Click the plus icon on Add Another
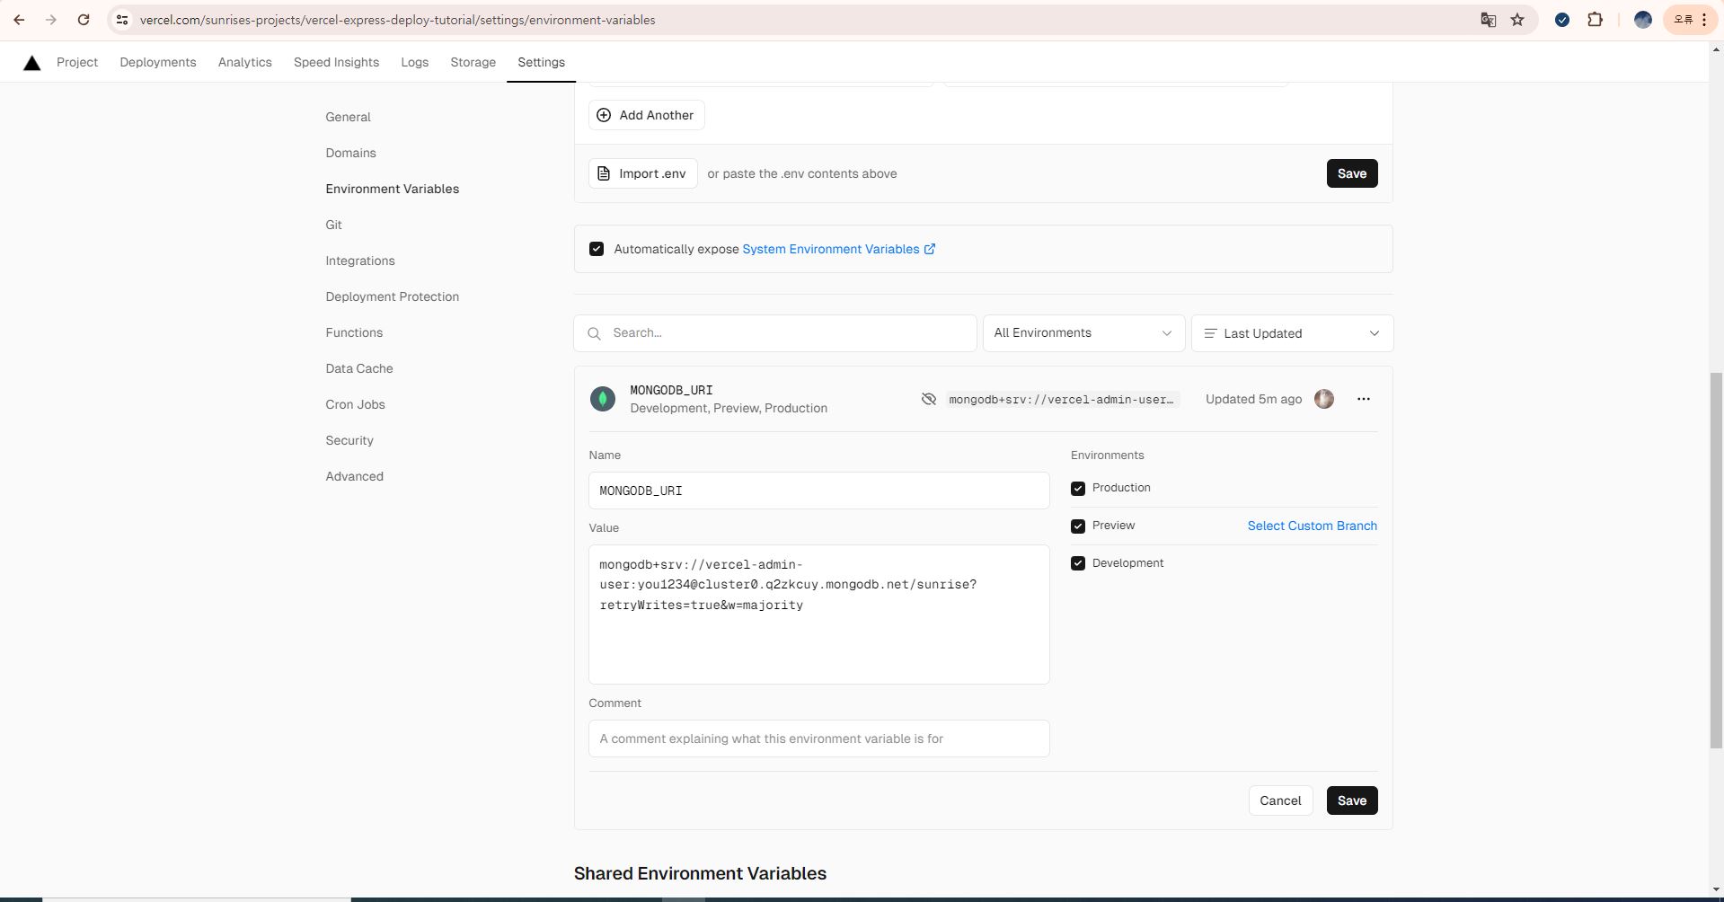Screen dimensions: 1724x902 coord(604,115)
